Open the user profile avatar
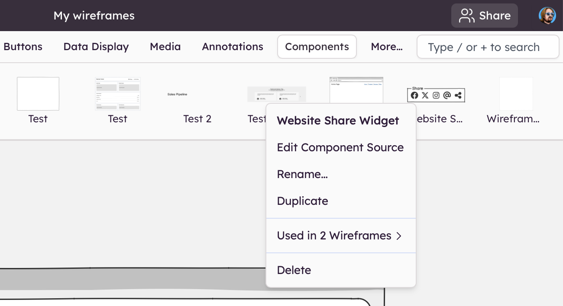Screen dimensions: 563x306 coord(547,16)
